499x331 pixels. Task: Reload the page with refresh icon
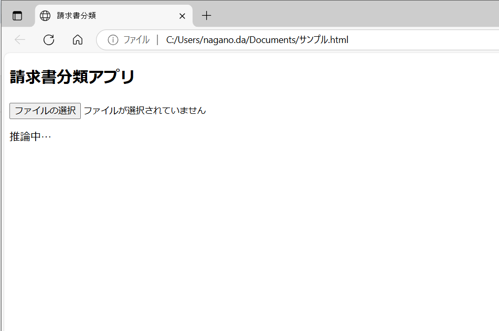coord(49,40)
